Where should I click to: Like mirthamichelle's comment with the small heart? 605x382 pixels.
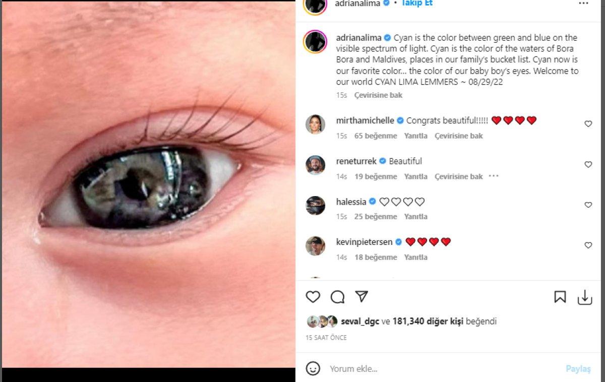coord(588,123)
